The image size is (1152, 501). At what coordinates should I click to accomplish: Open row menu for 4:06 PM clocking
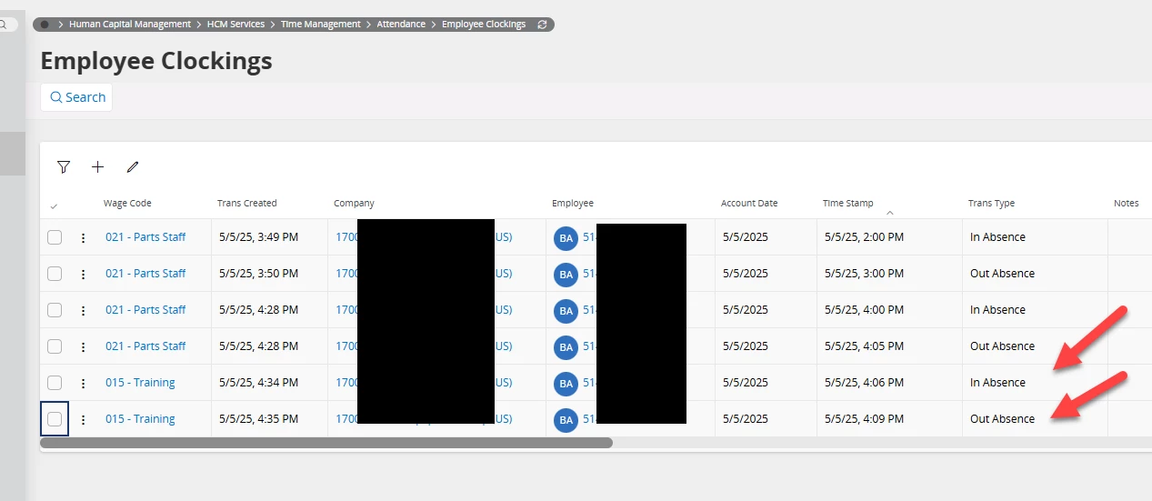tap(83, 383)
